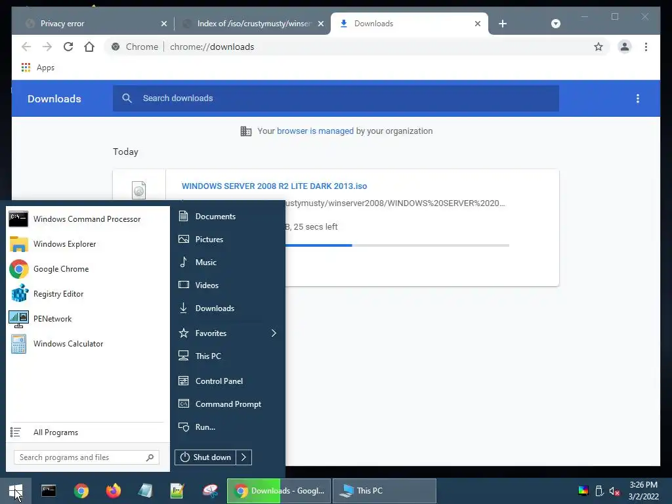Go back in Chrome
Screen dimensions: 672x504
click(26, 47)
